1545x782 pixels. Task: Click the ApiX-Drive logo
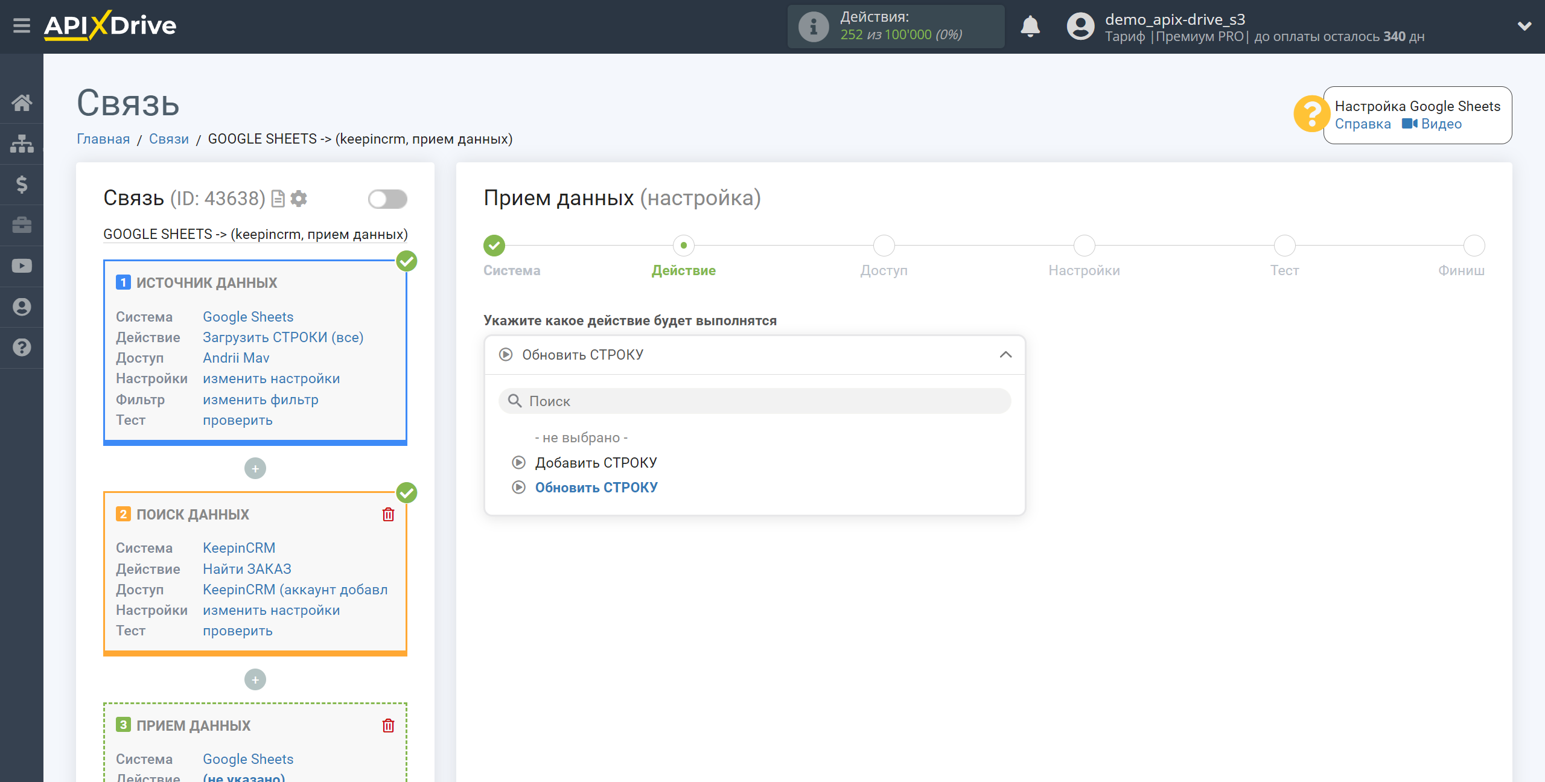(110, 26)
